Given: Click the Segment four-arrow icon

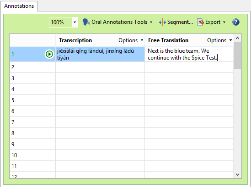Looking at the screenshot, I should pyautogui.click(x=162, y=22).
